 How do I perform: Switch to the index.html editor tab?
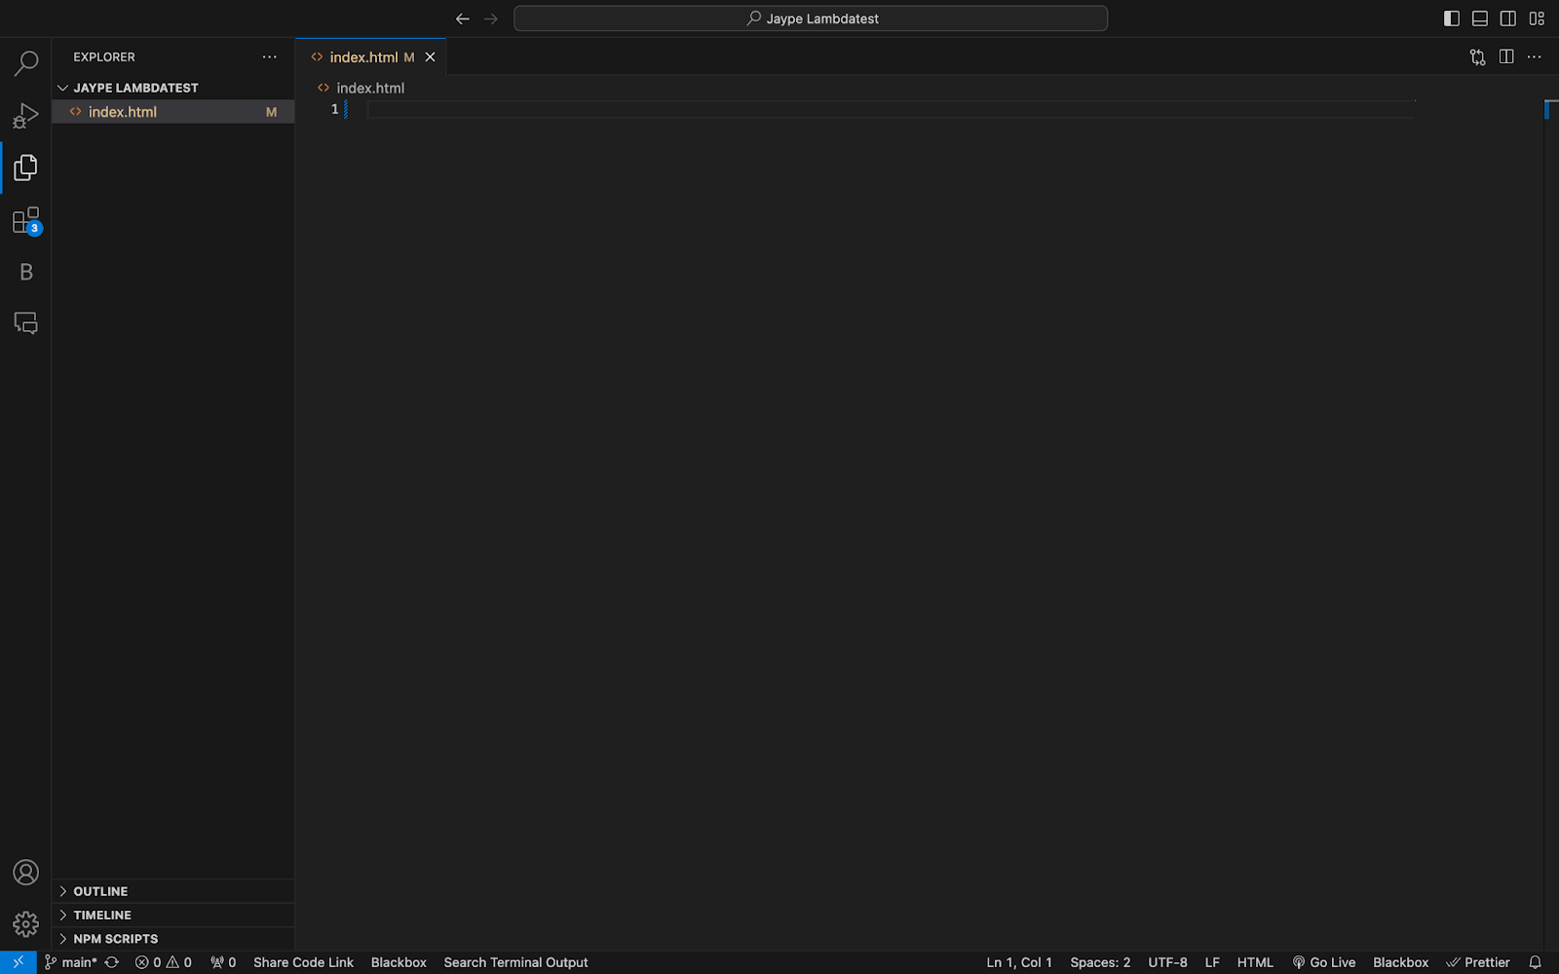(365, 56)
